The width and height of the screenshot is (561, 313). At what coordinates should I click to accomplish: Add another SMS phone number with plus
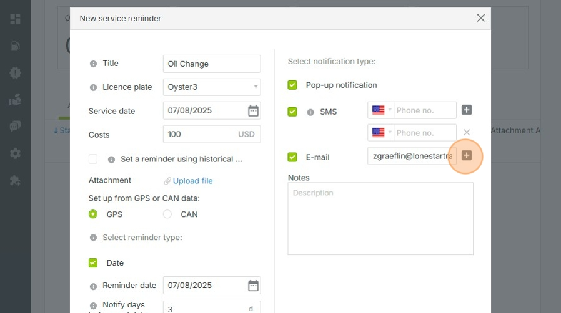pyautogui.click(x=467, y=110)
